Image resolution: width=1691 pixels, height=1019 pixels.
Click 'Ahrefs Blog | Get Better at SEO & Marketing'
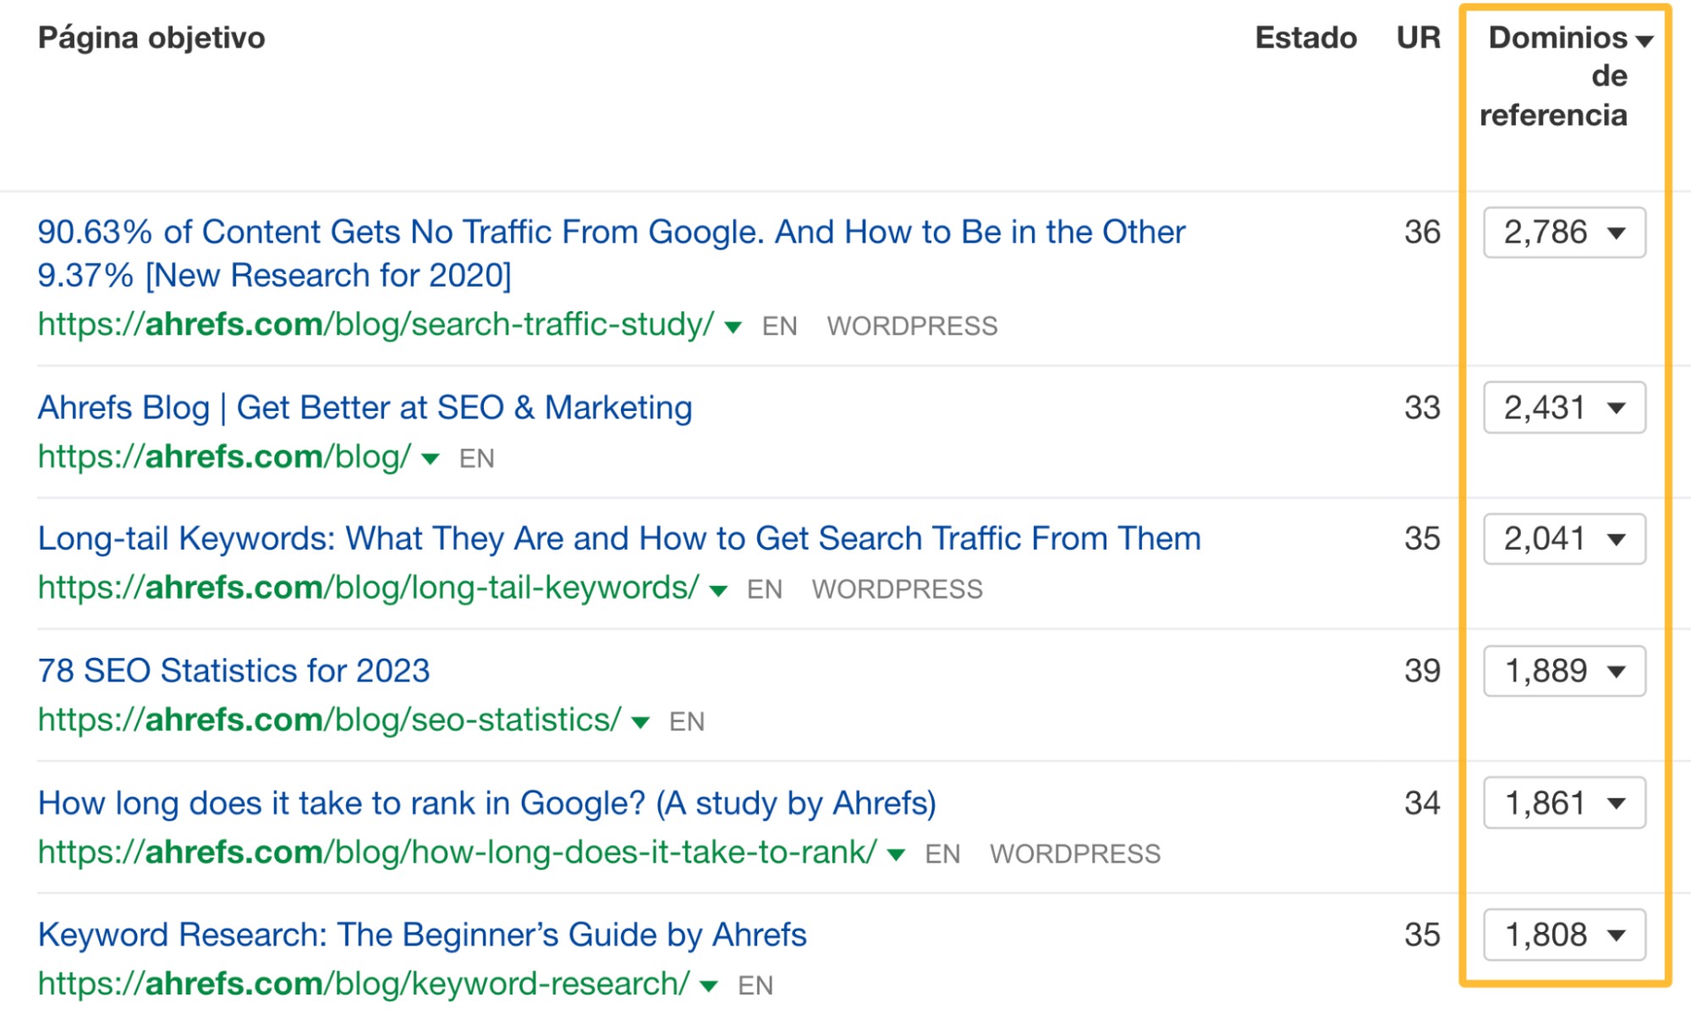click(x=365, y=408)
